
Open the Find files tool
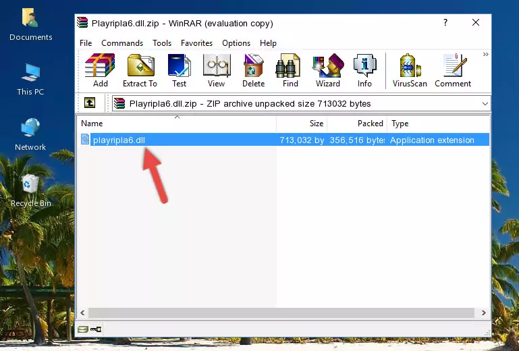click(290, 70)
